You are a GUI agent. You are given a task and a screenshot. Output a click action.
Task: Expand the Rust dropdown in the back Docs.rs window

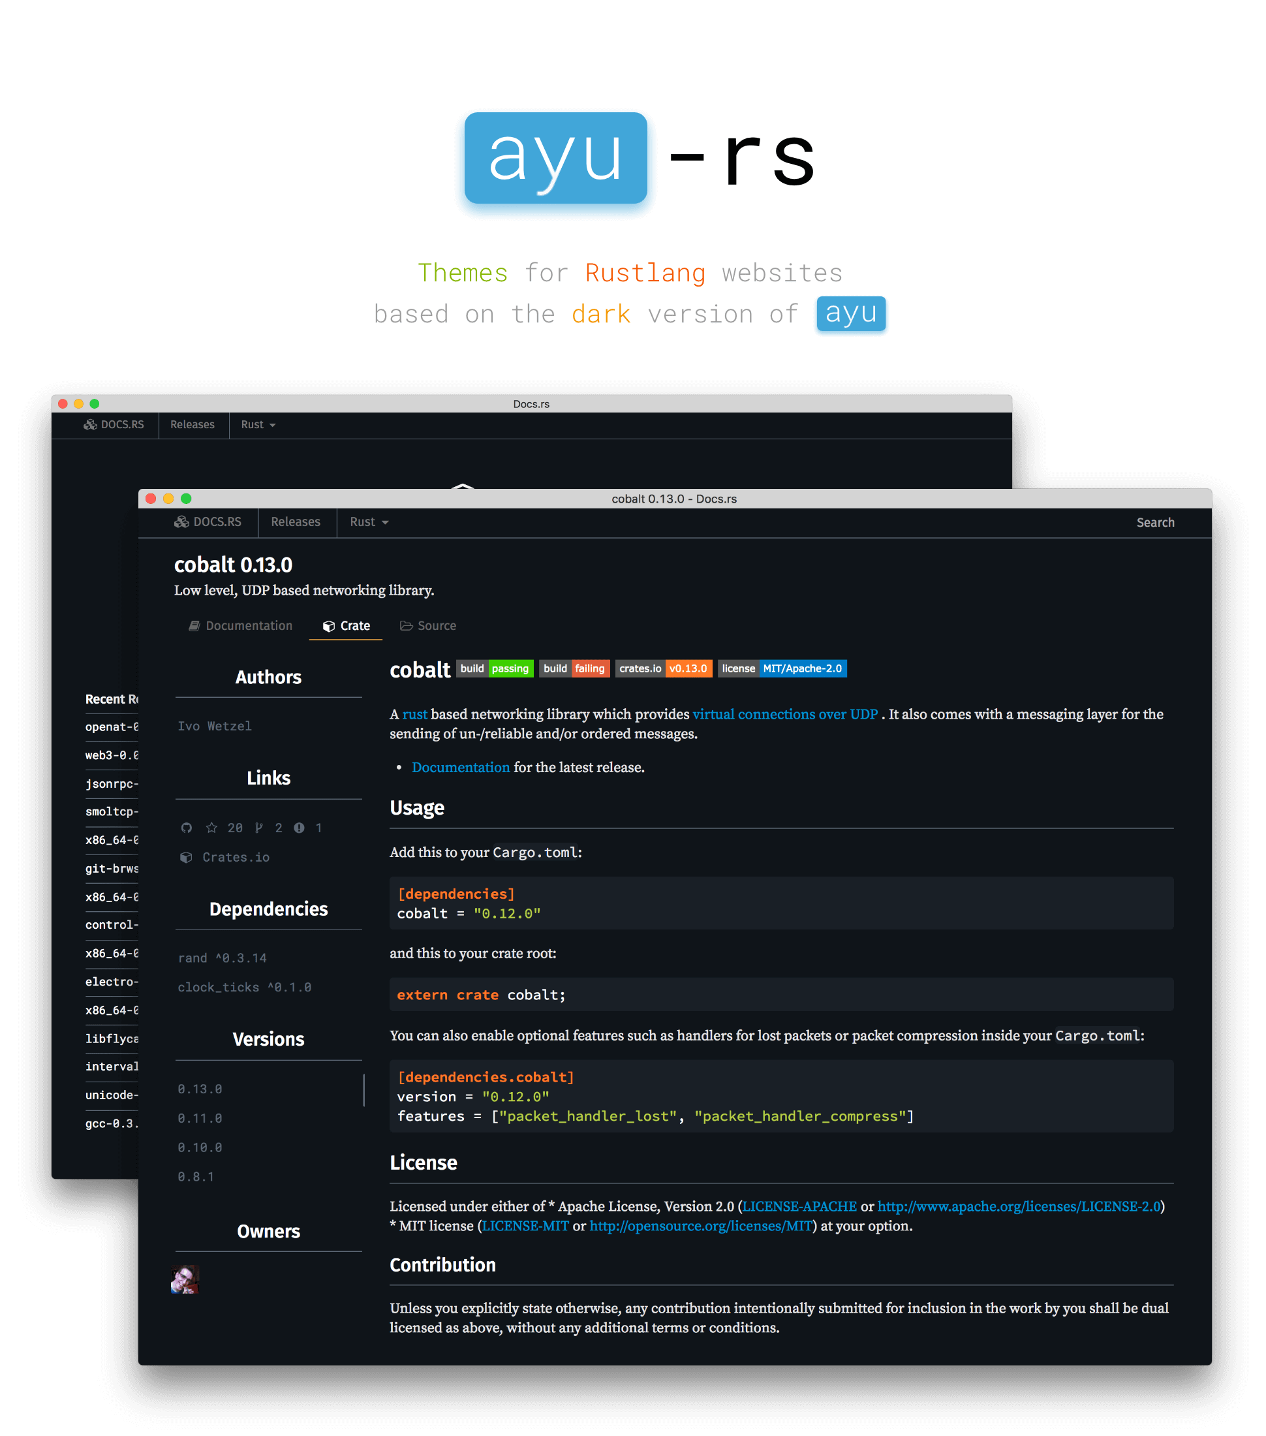[x=258, y=424]
